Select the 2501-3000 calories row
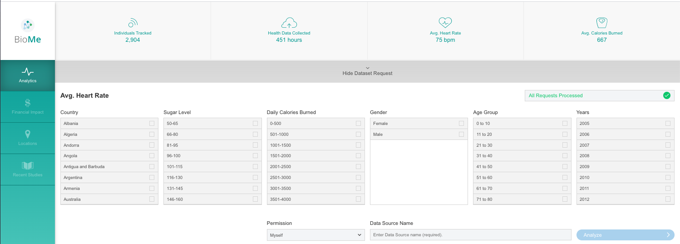Screen dimensions: 680x244 [316, 177]
